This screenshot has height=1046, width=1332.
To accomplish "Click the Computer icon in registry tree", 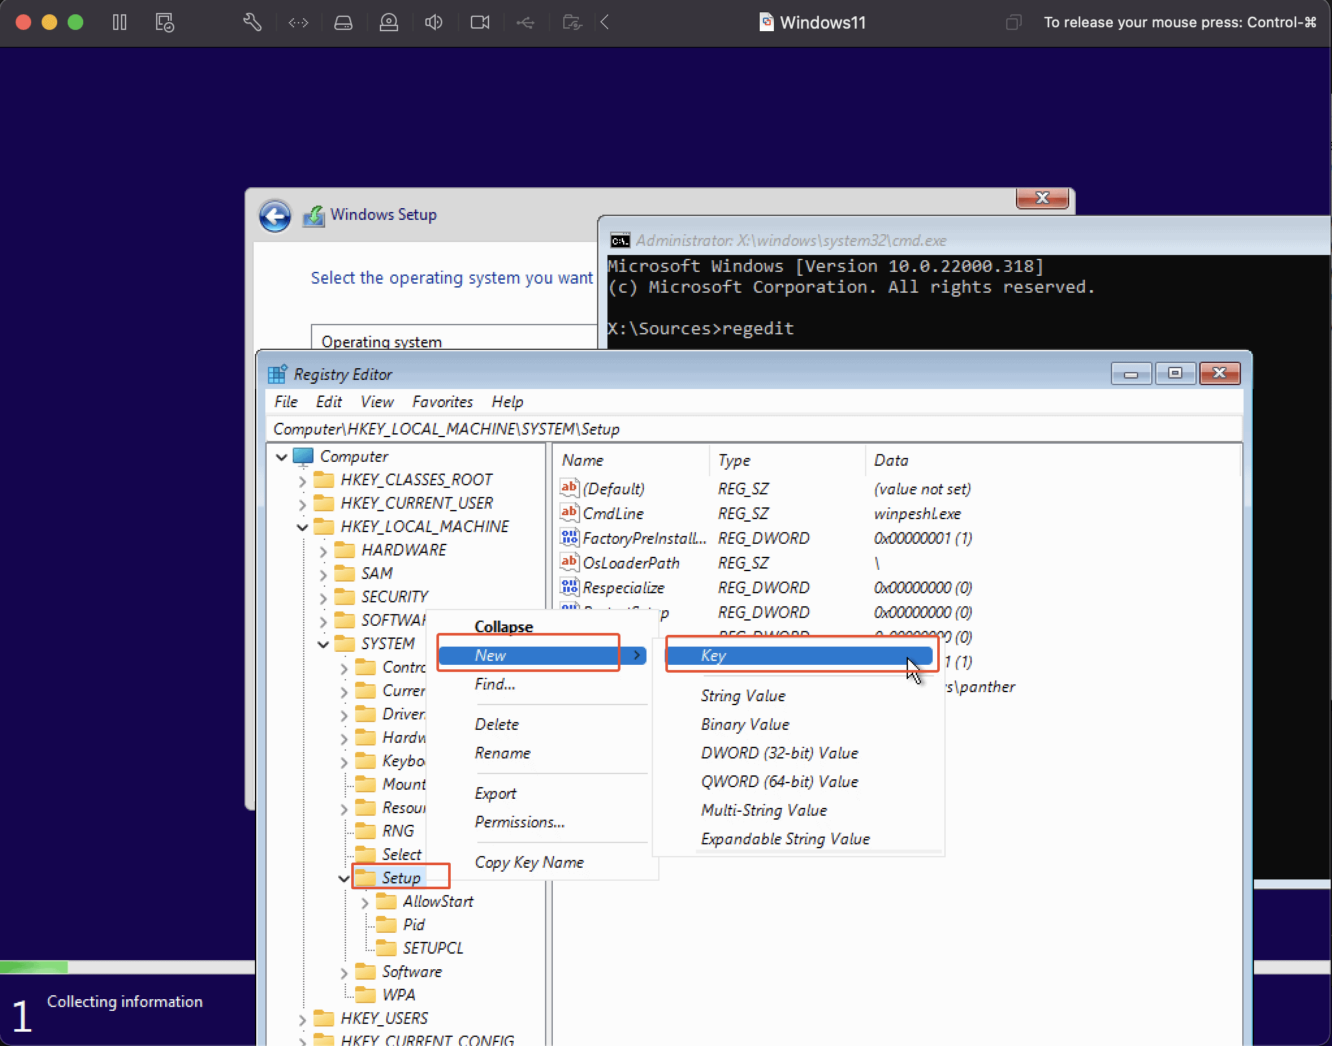I will point(303,457).
